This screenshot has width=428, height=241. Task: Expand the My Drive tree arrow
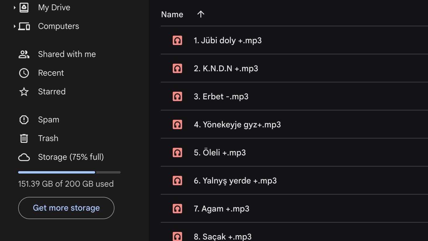coord(14,8)
